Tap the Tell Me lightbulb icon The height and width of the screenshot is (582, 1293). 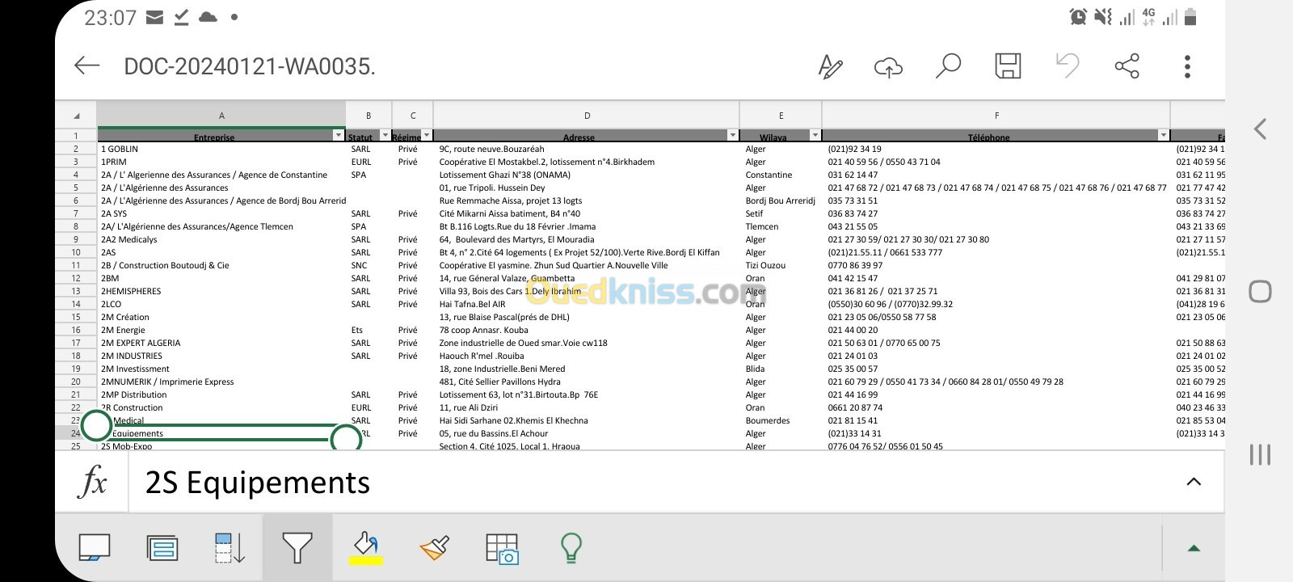coord(571,547)
